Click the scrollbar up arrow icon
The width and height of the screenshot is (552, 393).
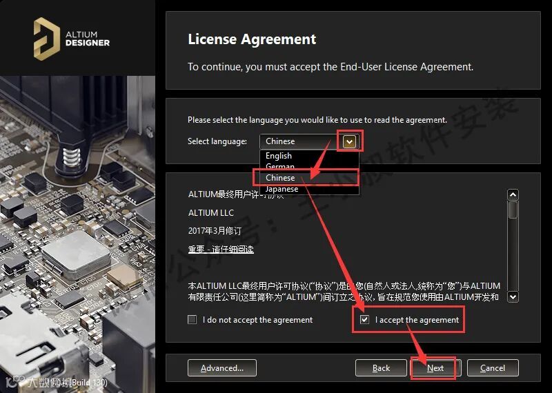[513, 194]
